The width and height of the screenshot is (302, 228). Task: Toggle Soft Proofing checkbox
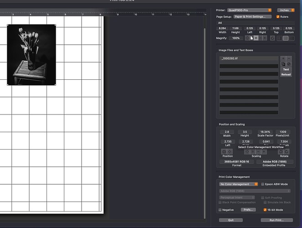(262, 197)
